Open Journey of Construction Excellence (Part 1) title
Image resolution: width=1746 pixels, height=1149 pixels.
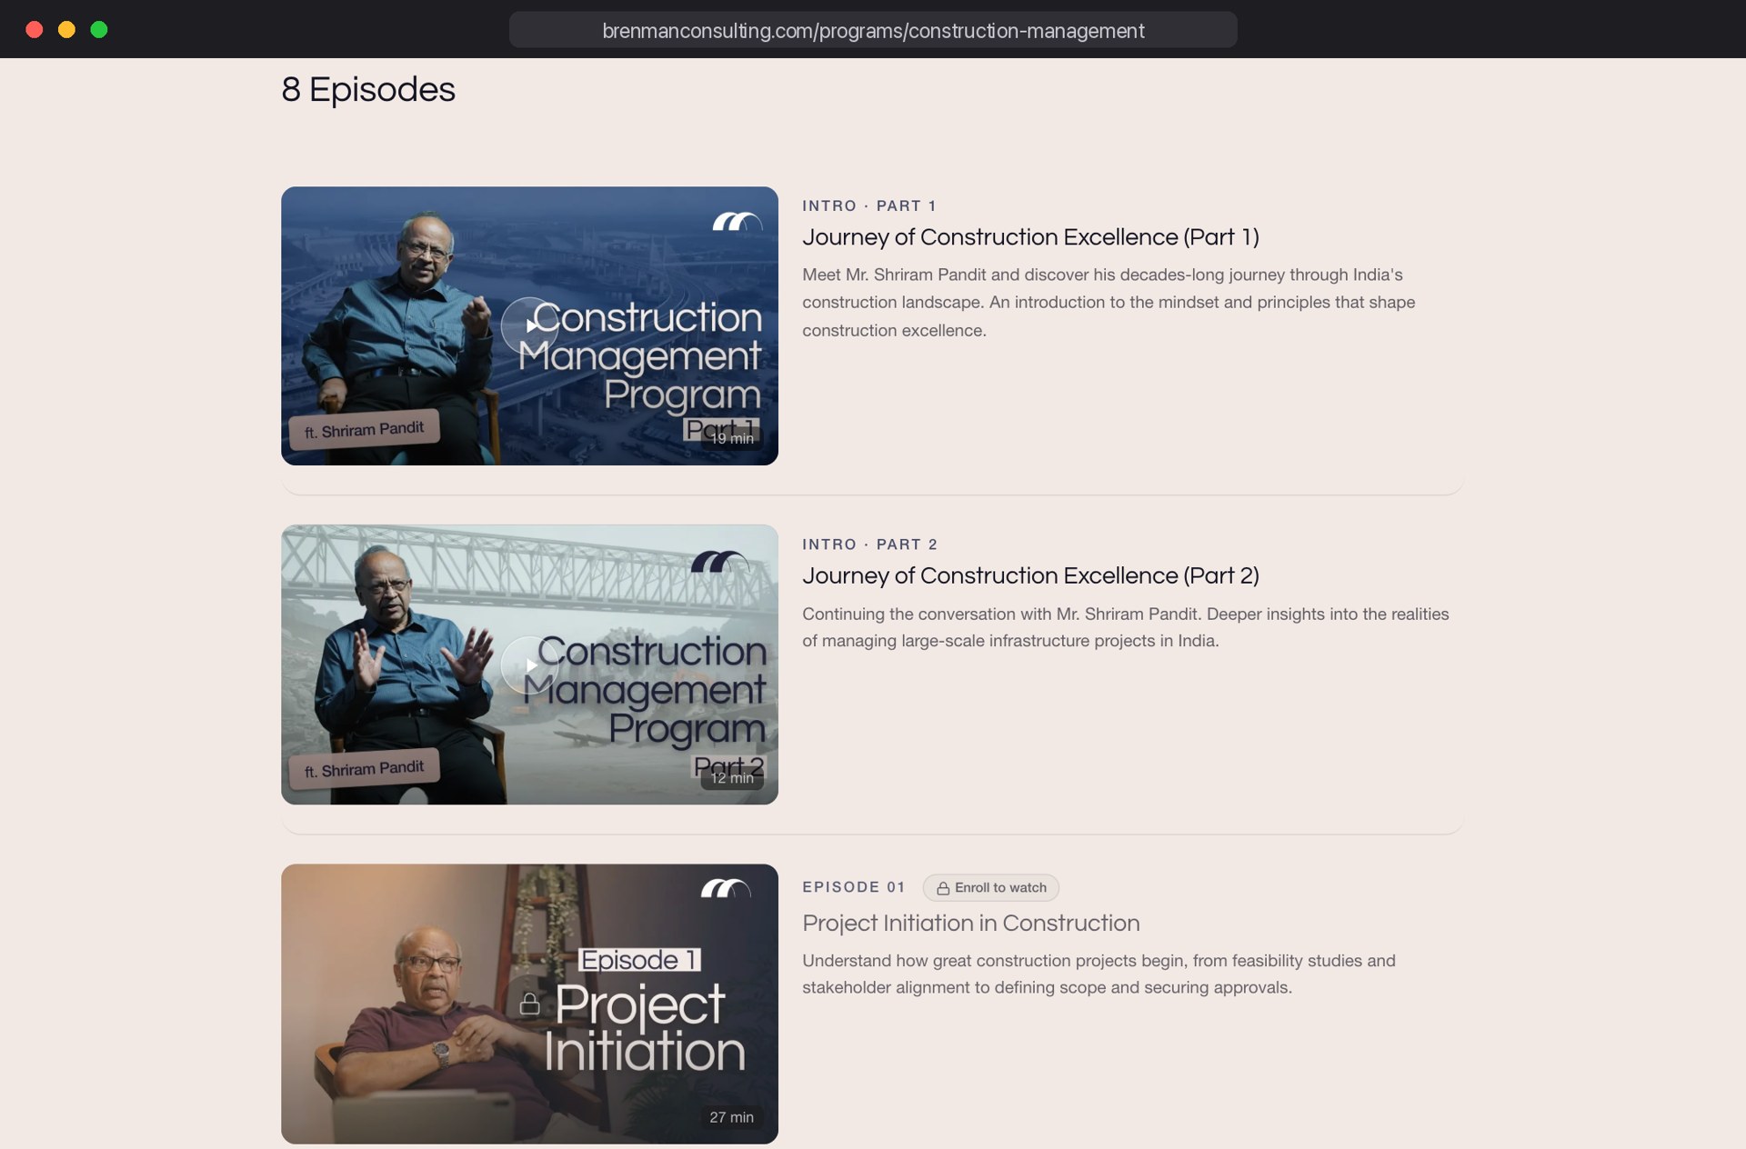click(x=1030, y=237)
